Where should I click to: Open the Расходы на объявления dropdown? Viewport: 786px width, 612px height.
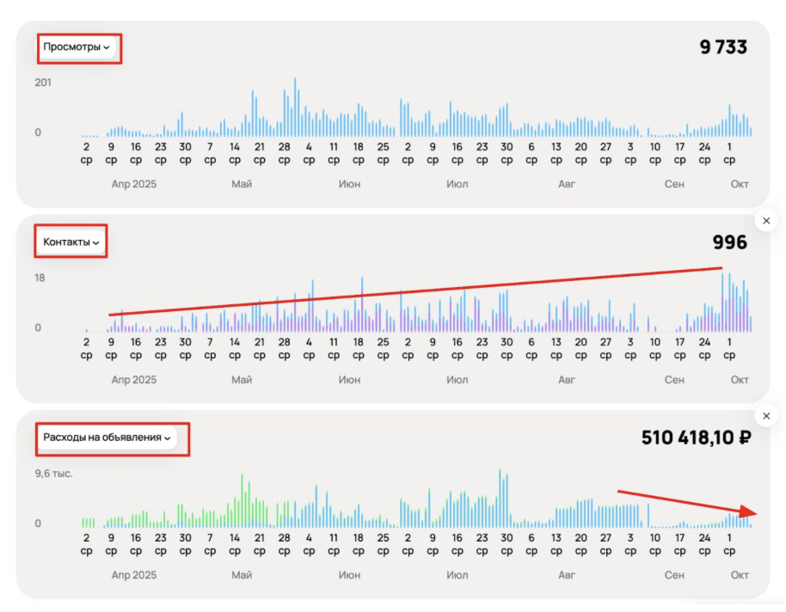pyautogui.click(x=107, y=438)
